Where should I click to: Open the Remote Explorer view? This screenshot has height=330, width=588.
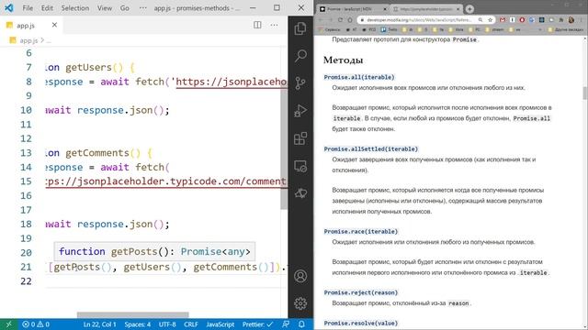pos(300,166)
